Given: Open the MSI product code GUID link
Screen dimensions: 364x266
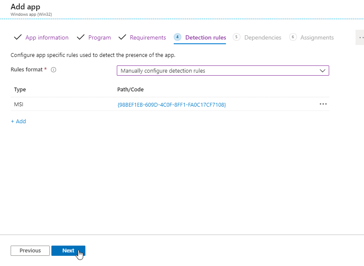Looking at the screenshot, I should [x=172, y=105].
